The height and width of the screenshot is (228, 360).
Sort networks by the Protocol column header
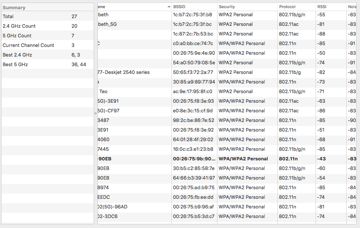tap(296, 7)
